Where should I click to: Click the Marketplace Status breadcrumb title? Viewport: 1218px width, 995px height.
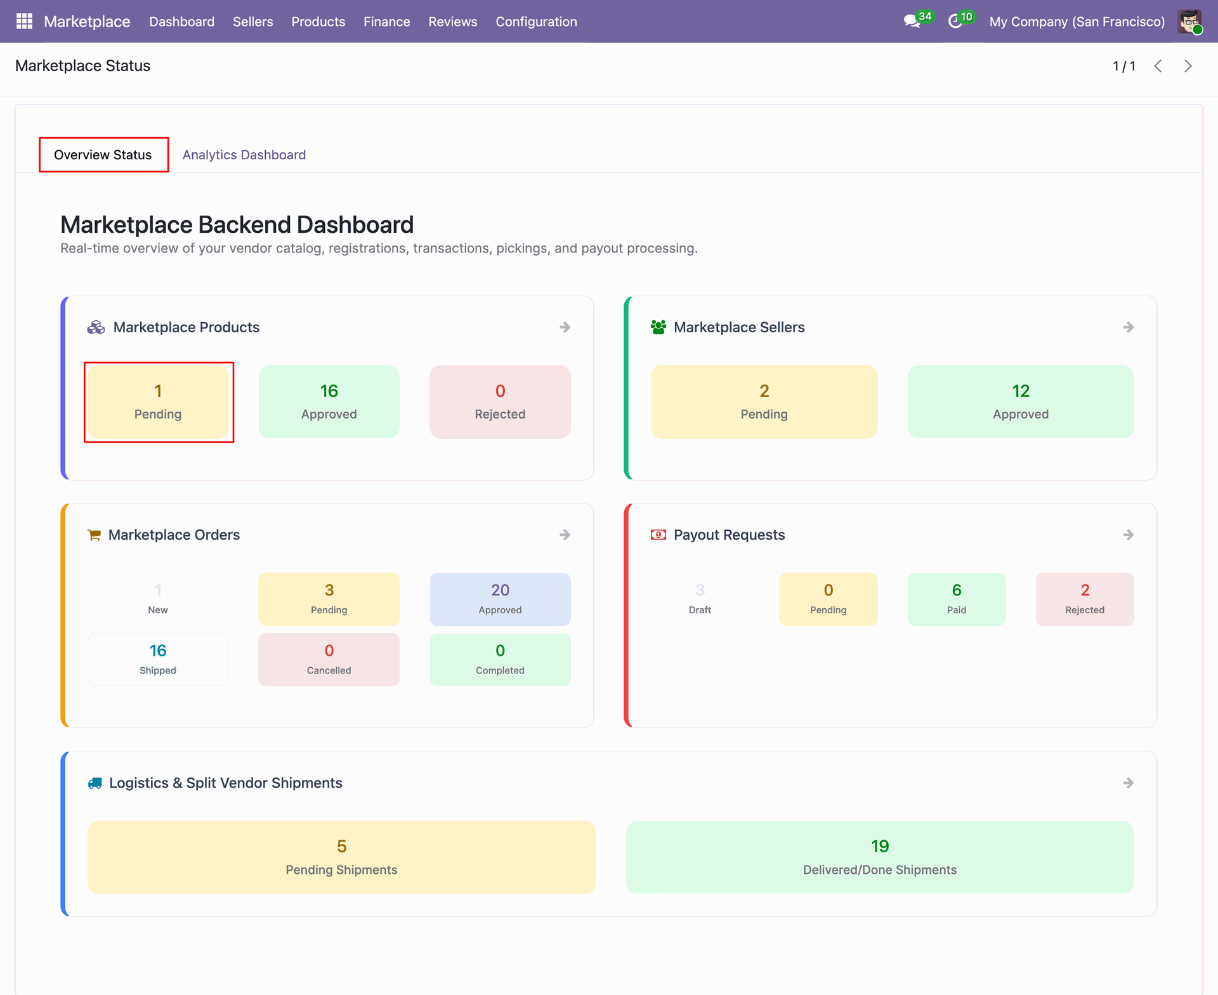(82, 66)
